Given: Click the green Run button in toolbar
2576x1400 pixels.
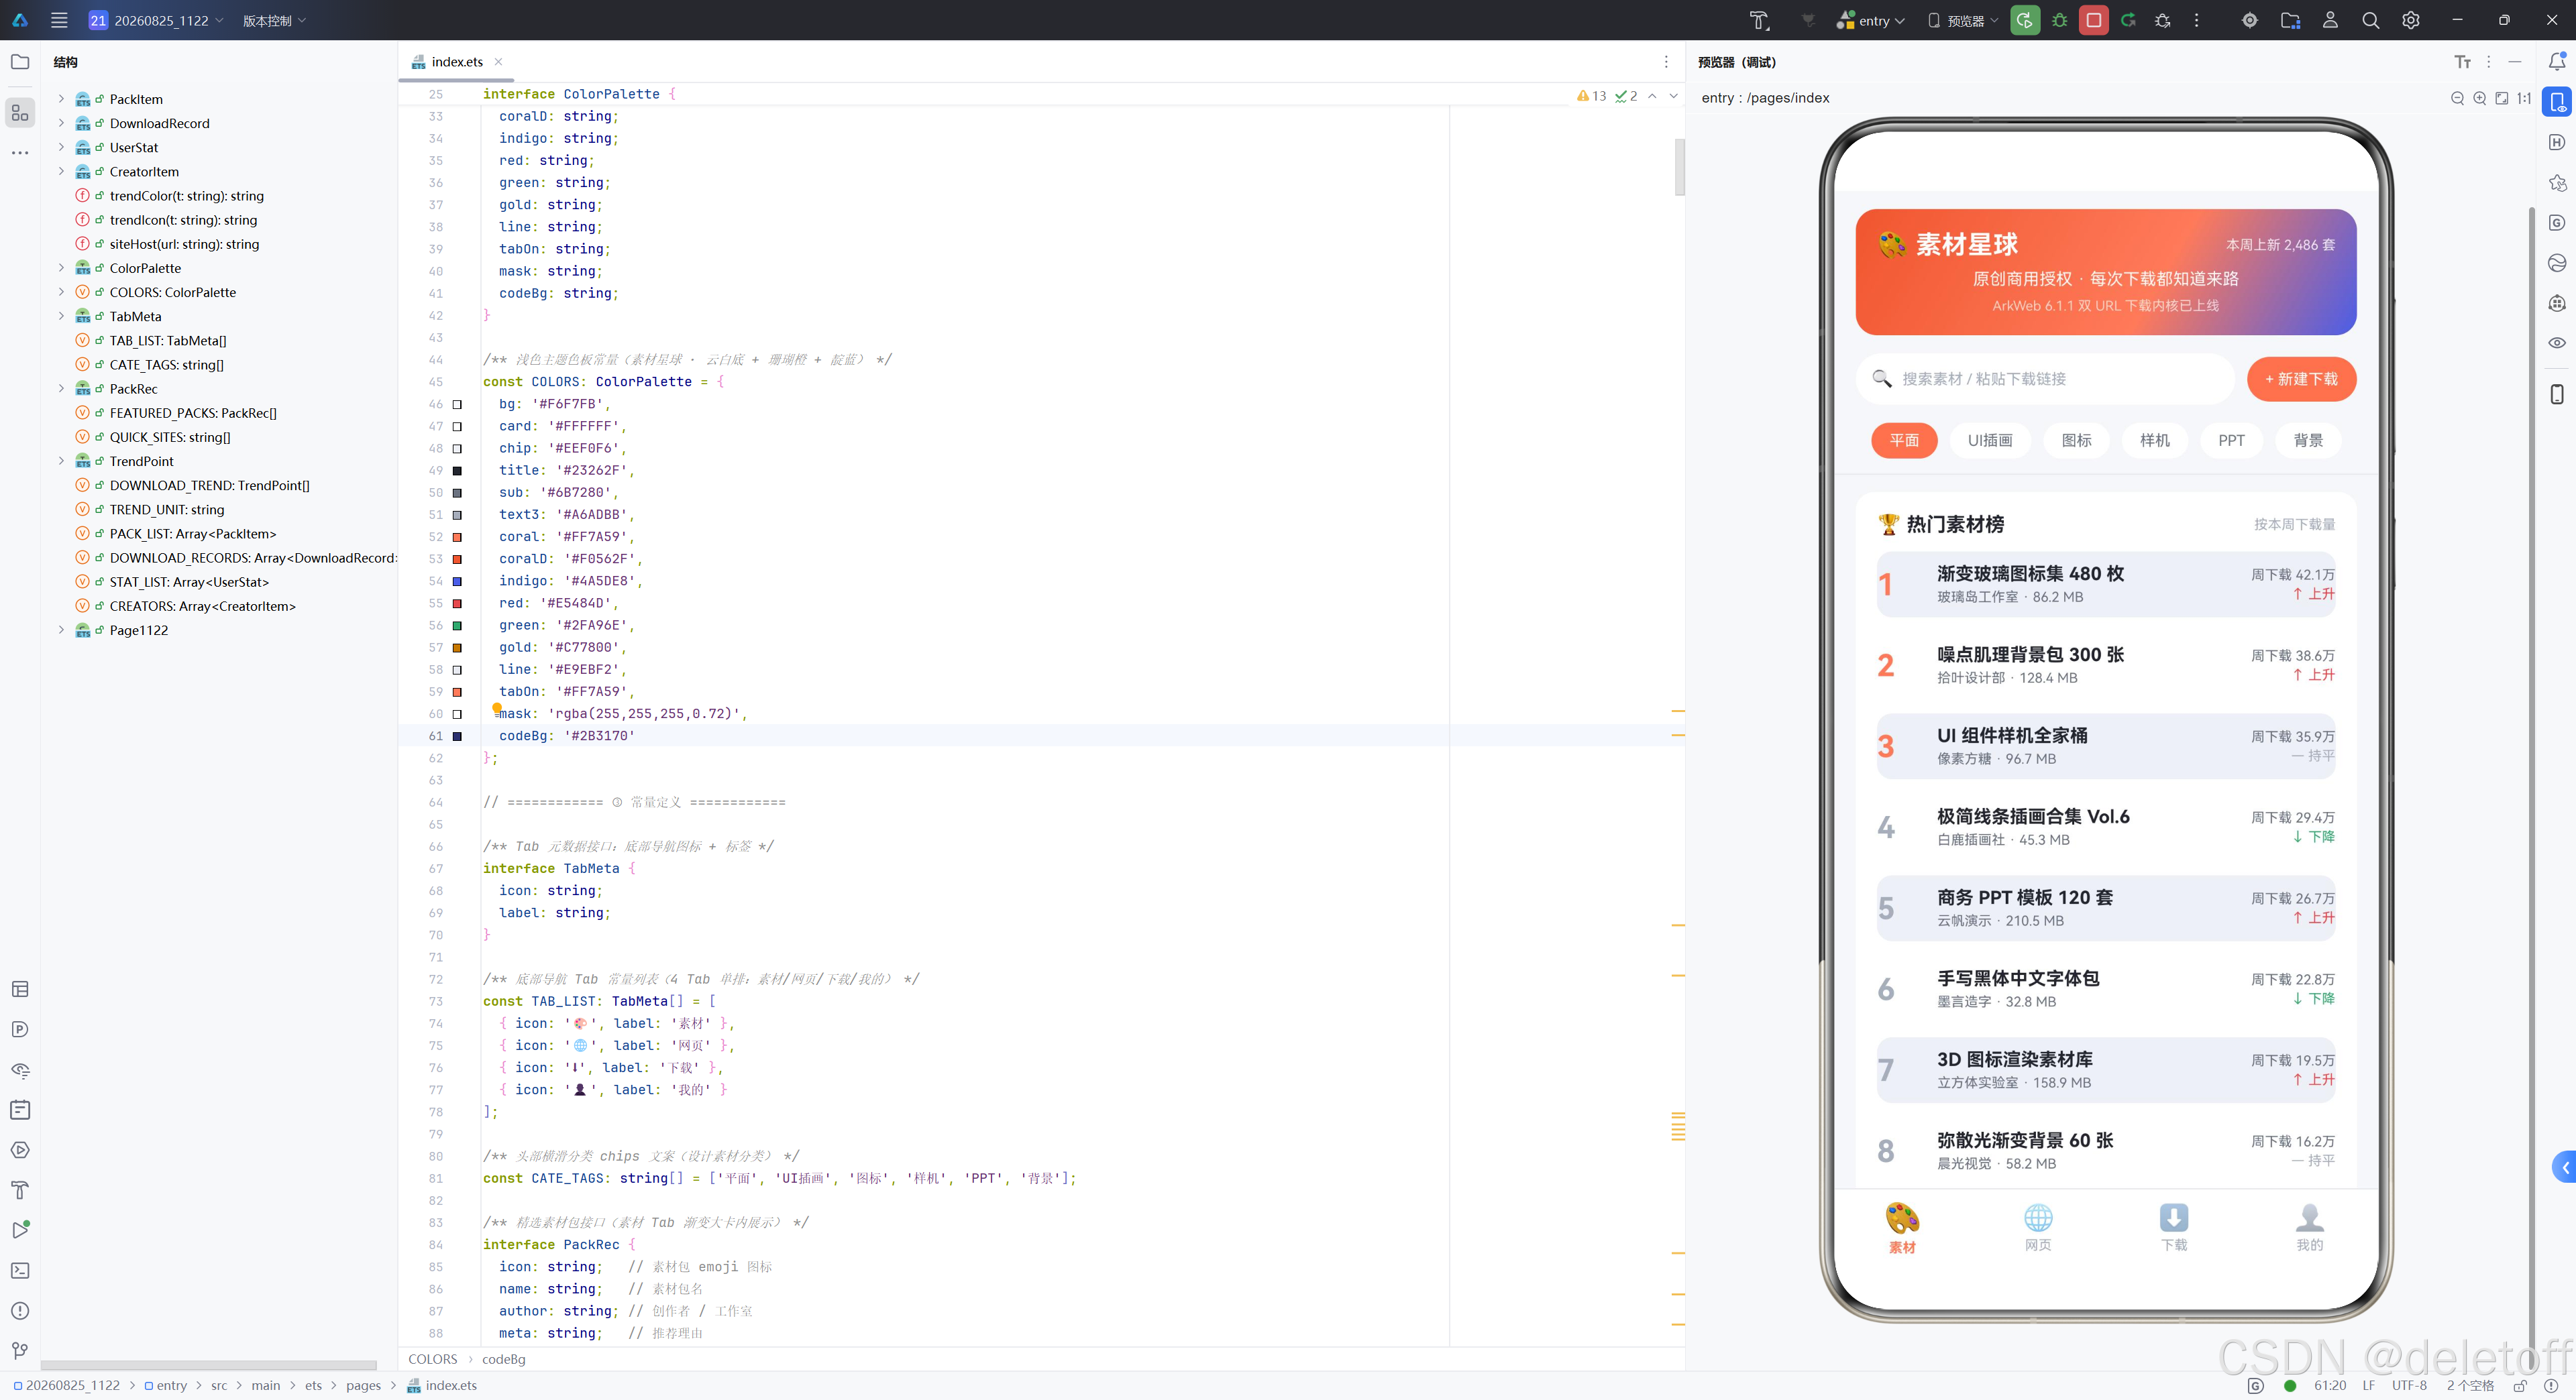Looking at the screenshot, I should click(x=2025, y=20).
